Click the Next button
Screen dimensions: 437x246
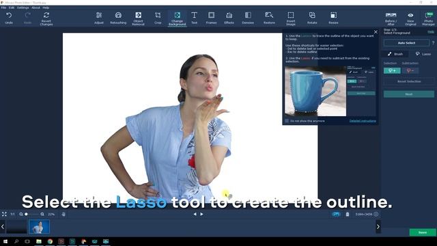[x=409, y=94]
